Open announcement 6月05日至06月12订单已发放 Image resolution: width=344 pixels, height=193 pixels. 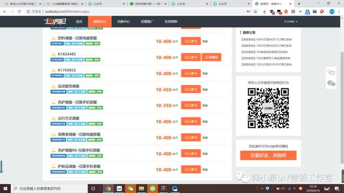[267, 39]
